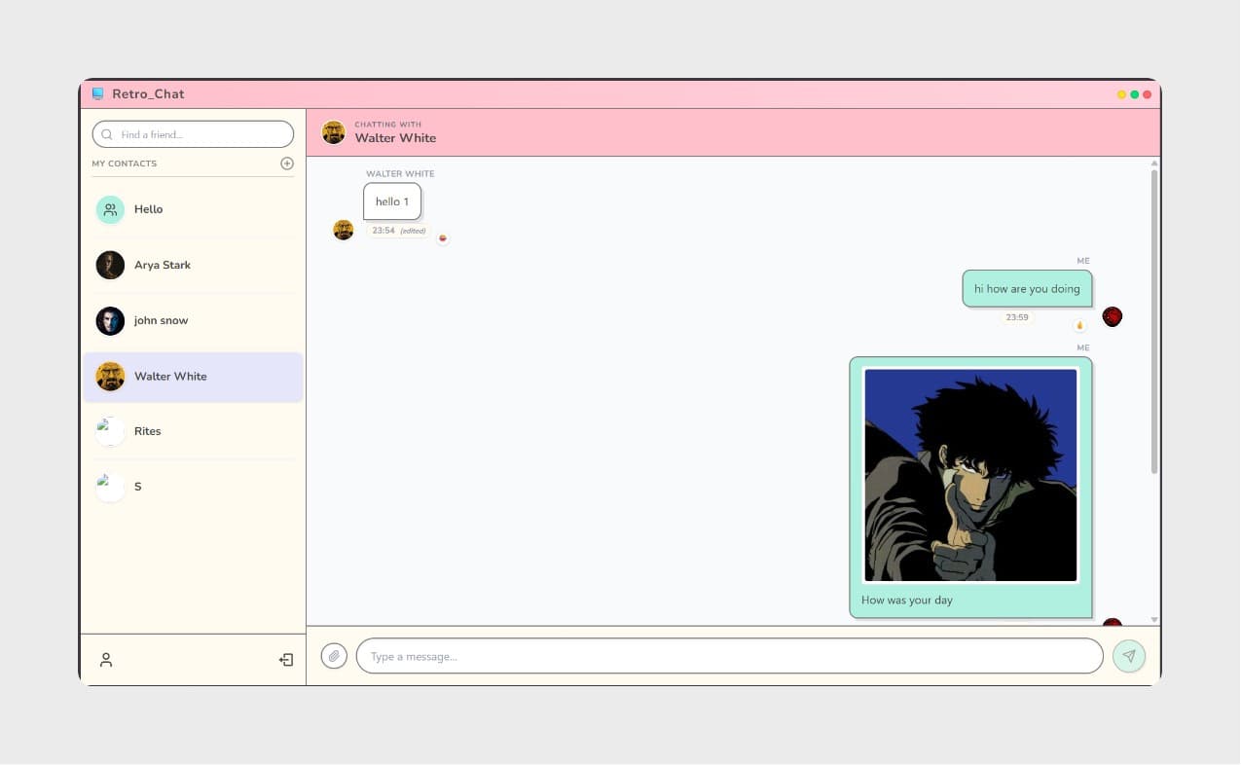The height and width of the screenshot is (765, 1241).
Task: Open the Cowboy Bebop image in How was your day
Action: click(x=969, y=474)
